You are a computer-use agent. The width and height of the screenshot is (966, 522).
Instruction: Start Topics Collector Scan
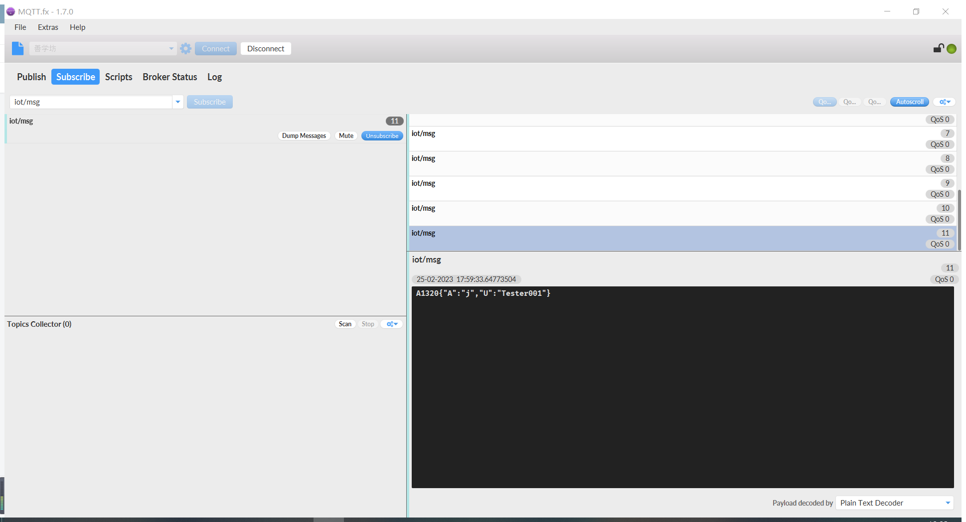point(345,324)
